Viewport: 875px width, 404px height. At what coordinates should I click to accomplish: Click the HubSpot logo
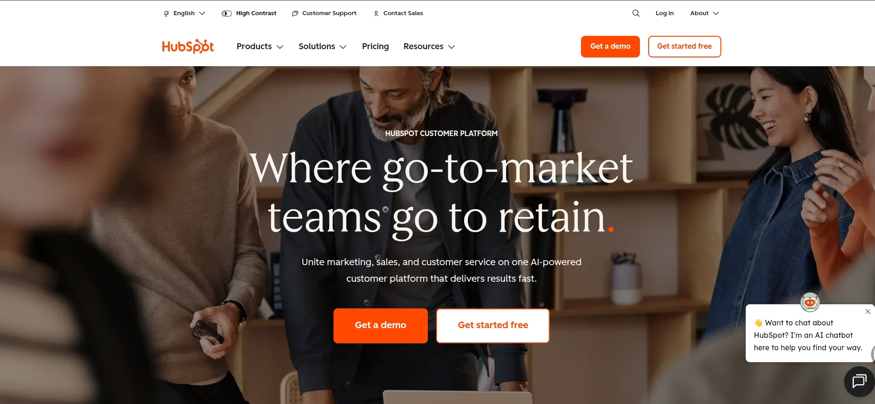tap(188, 46)
